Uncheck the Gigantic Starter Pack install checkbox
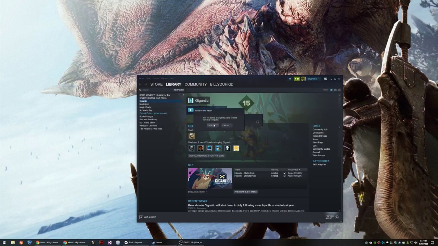The width and height of the screenshot is (438, 246). tap(284, 173)
